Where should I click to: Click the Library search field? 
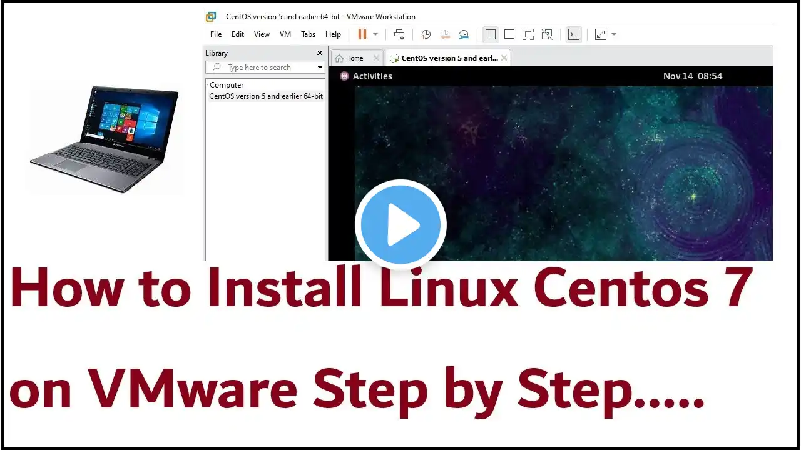(x=262, y=67)
